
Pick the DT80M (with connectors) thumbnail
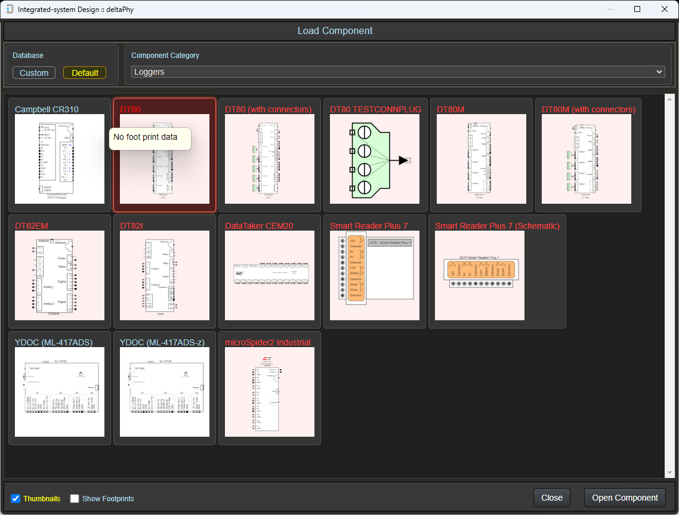coord(587,160)
